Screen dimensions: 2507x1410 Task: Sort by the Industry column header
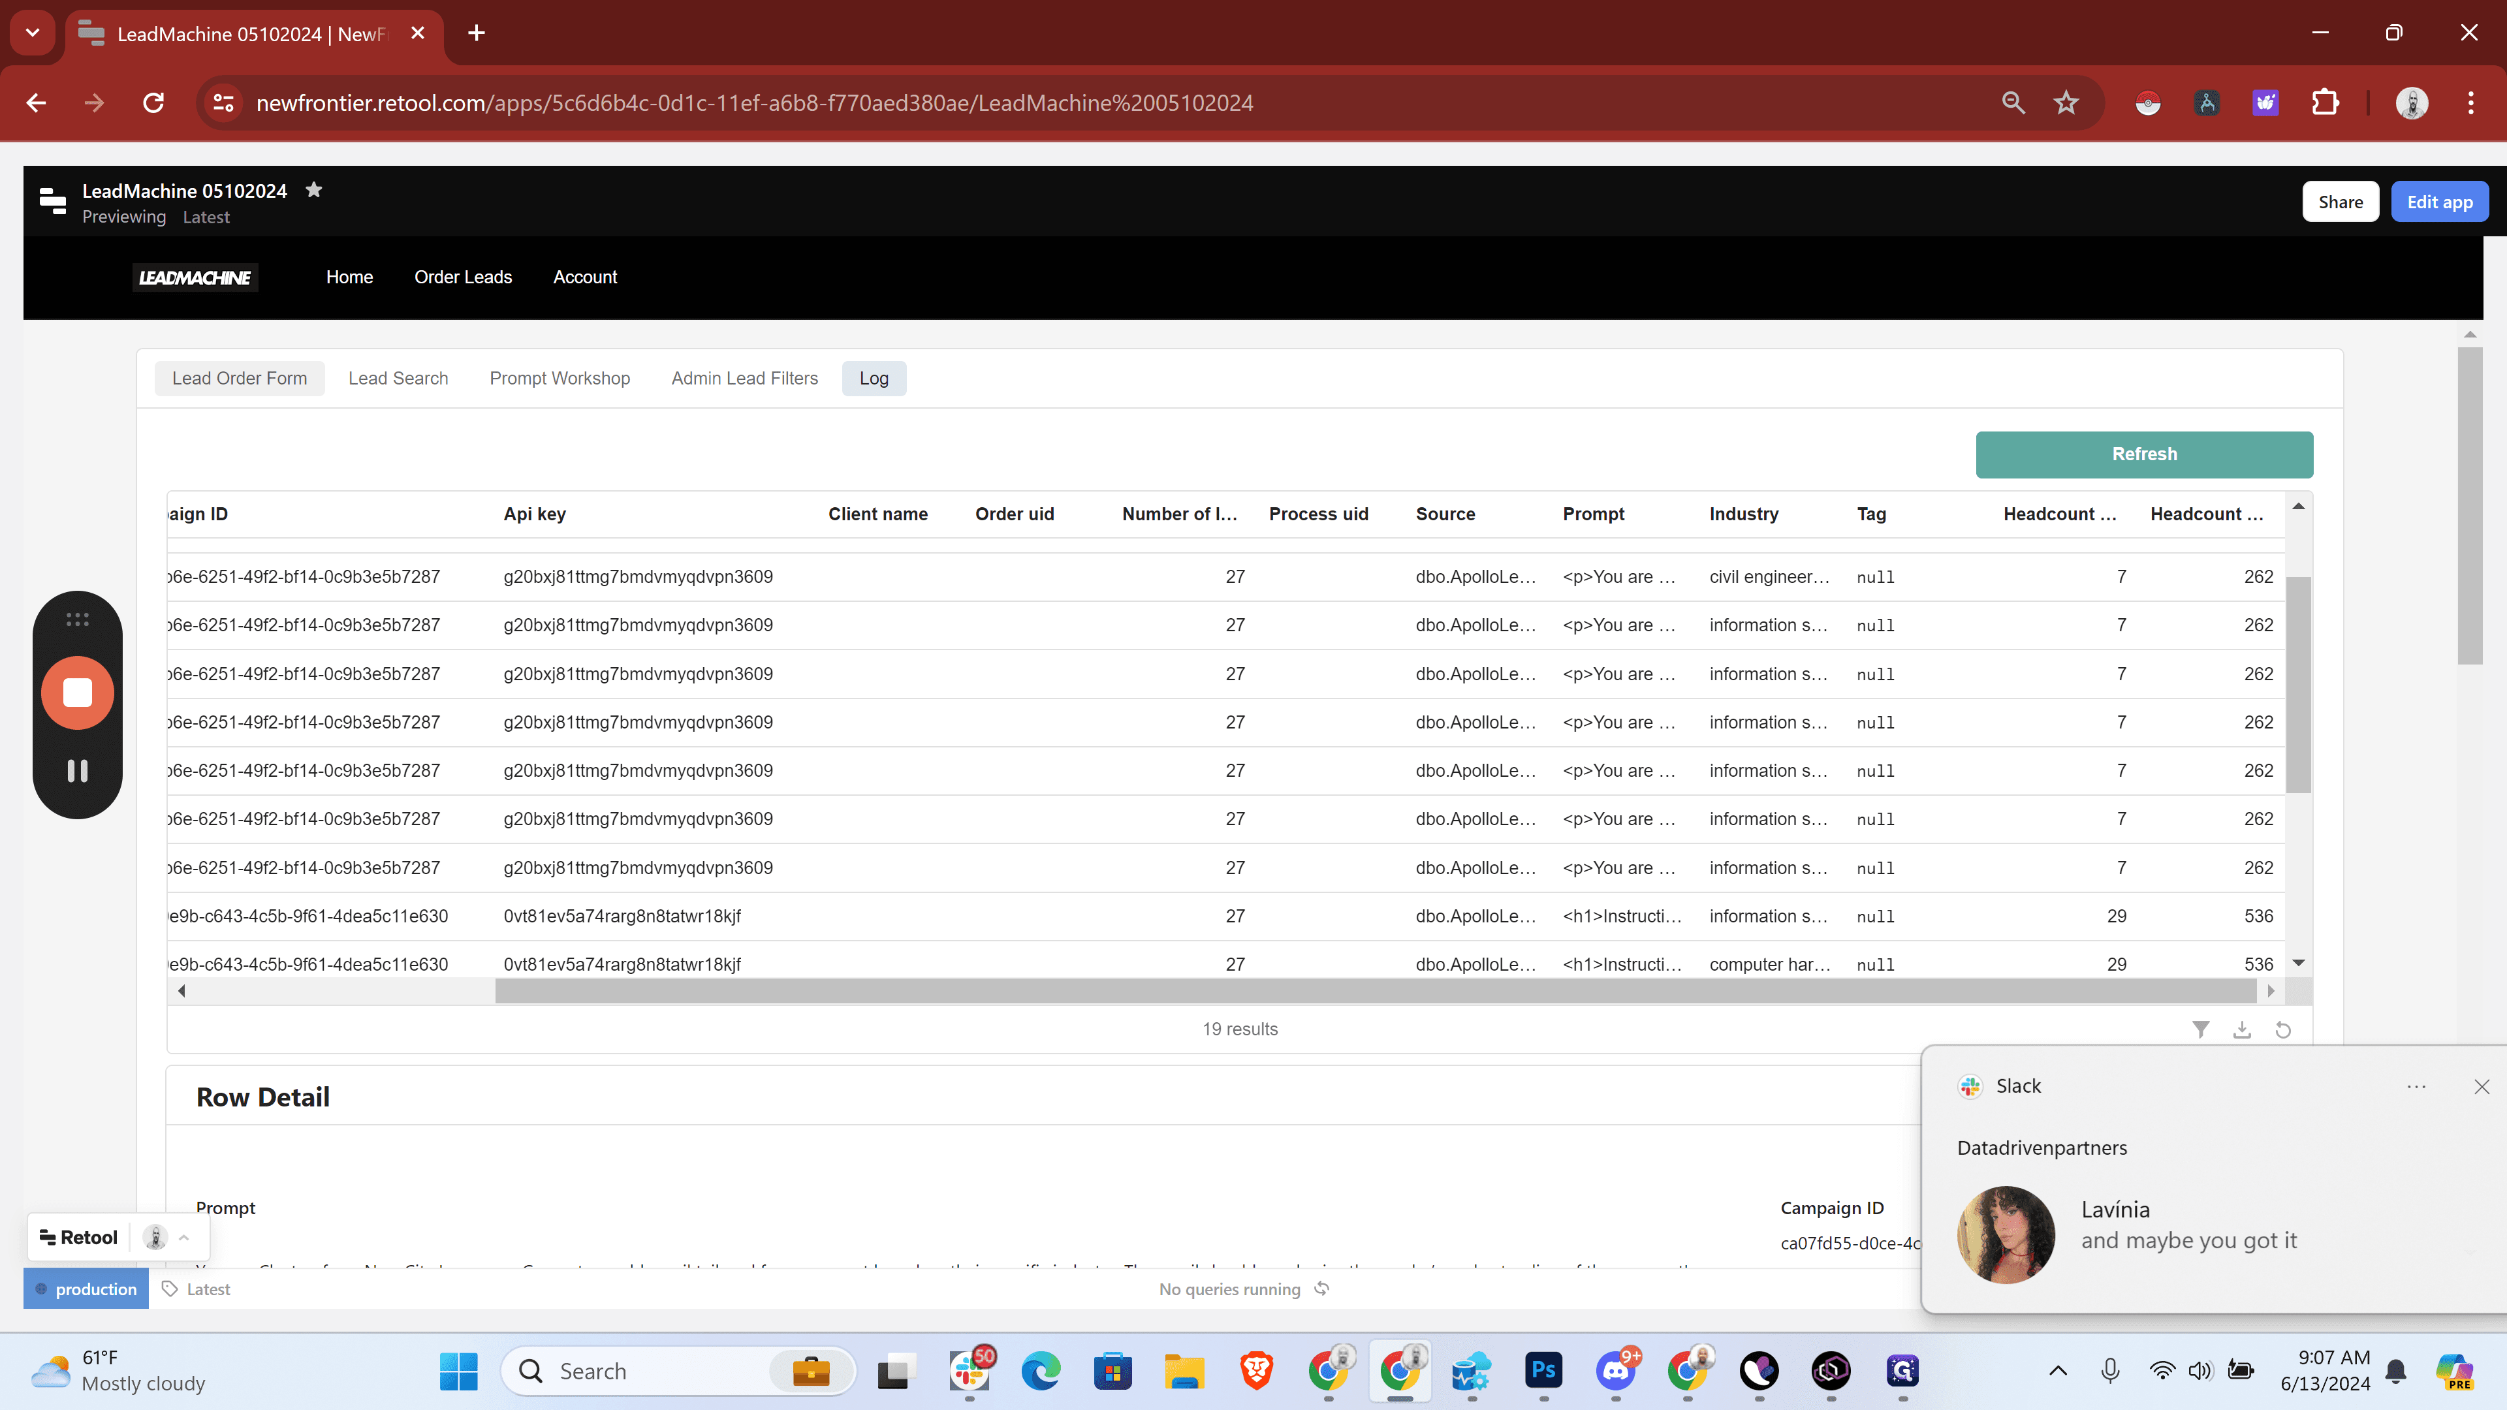coord(1743,514)
